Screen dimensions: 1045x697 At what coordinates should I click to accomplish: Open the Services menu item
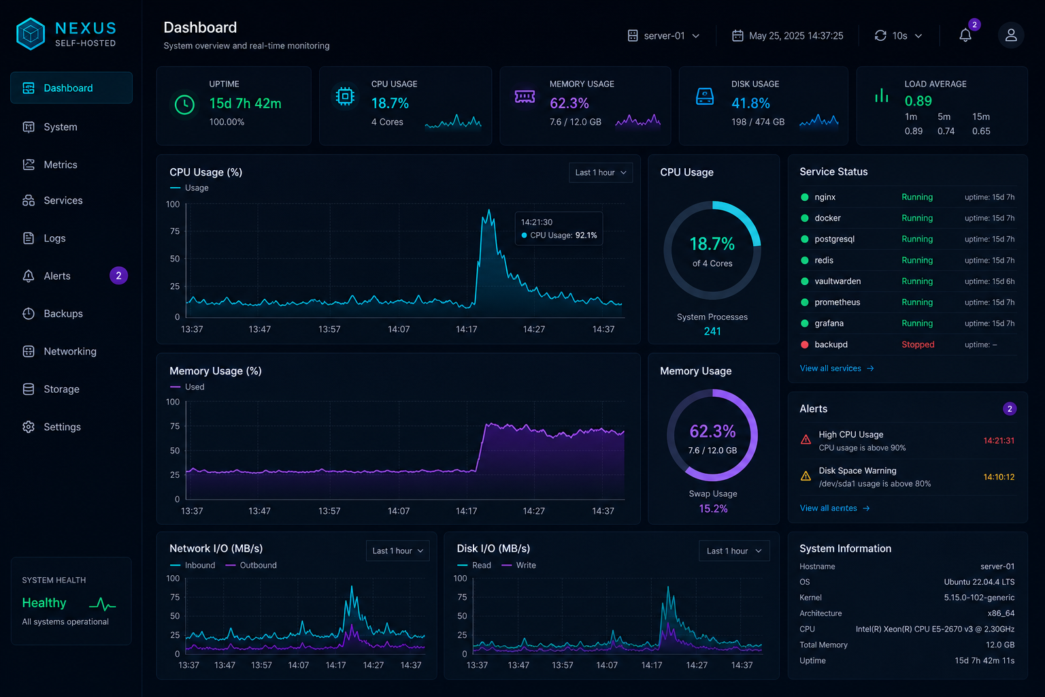pyautogui.click(x=71, y=200)
